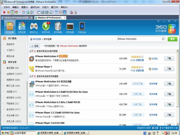Click the green 搜索 search button
Viewport: 180px width, 135px height.
click(172, 39)
